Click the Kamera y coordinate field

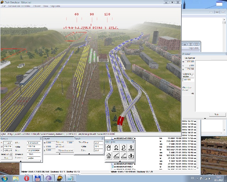coord(8,146)
